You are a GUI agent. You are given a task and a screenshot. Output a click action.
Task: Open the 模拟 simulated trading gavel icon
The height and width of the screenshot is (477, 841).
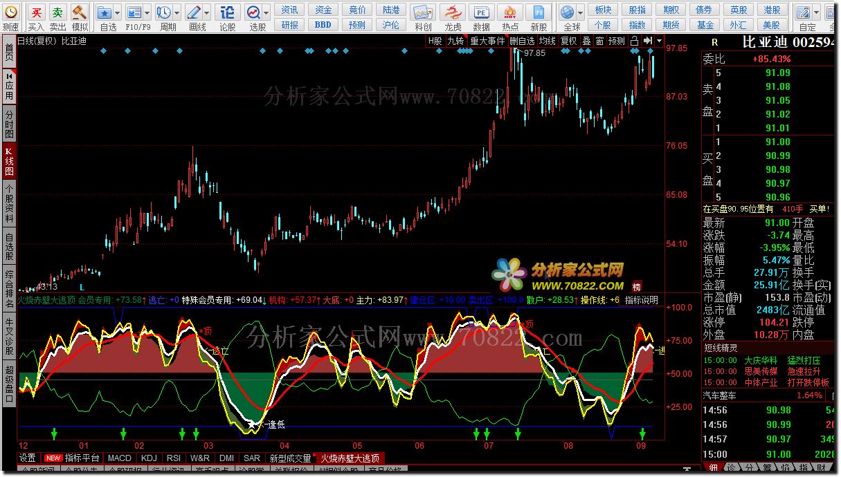[x=80, y=12]
